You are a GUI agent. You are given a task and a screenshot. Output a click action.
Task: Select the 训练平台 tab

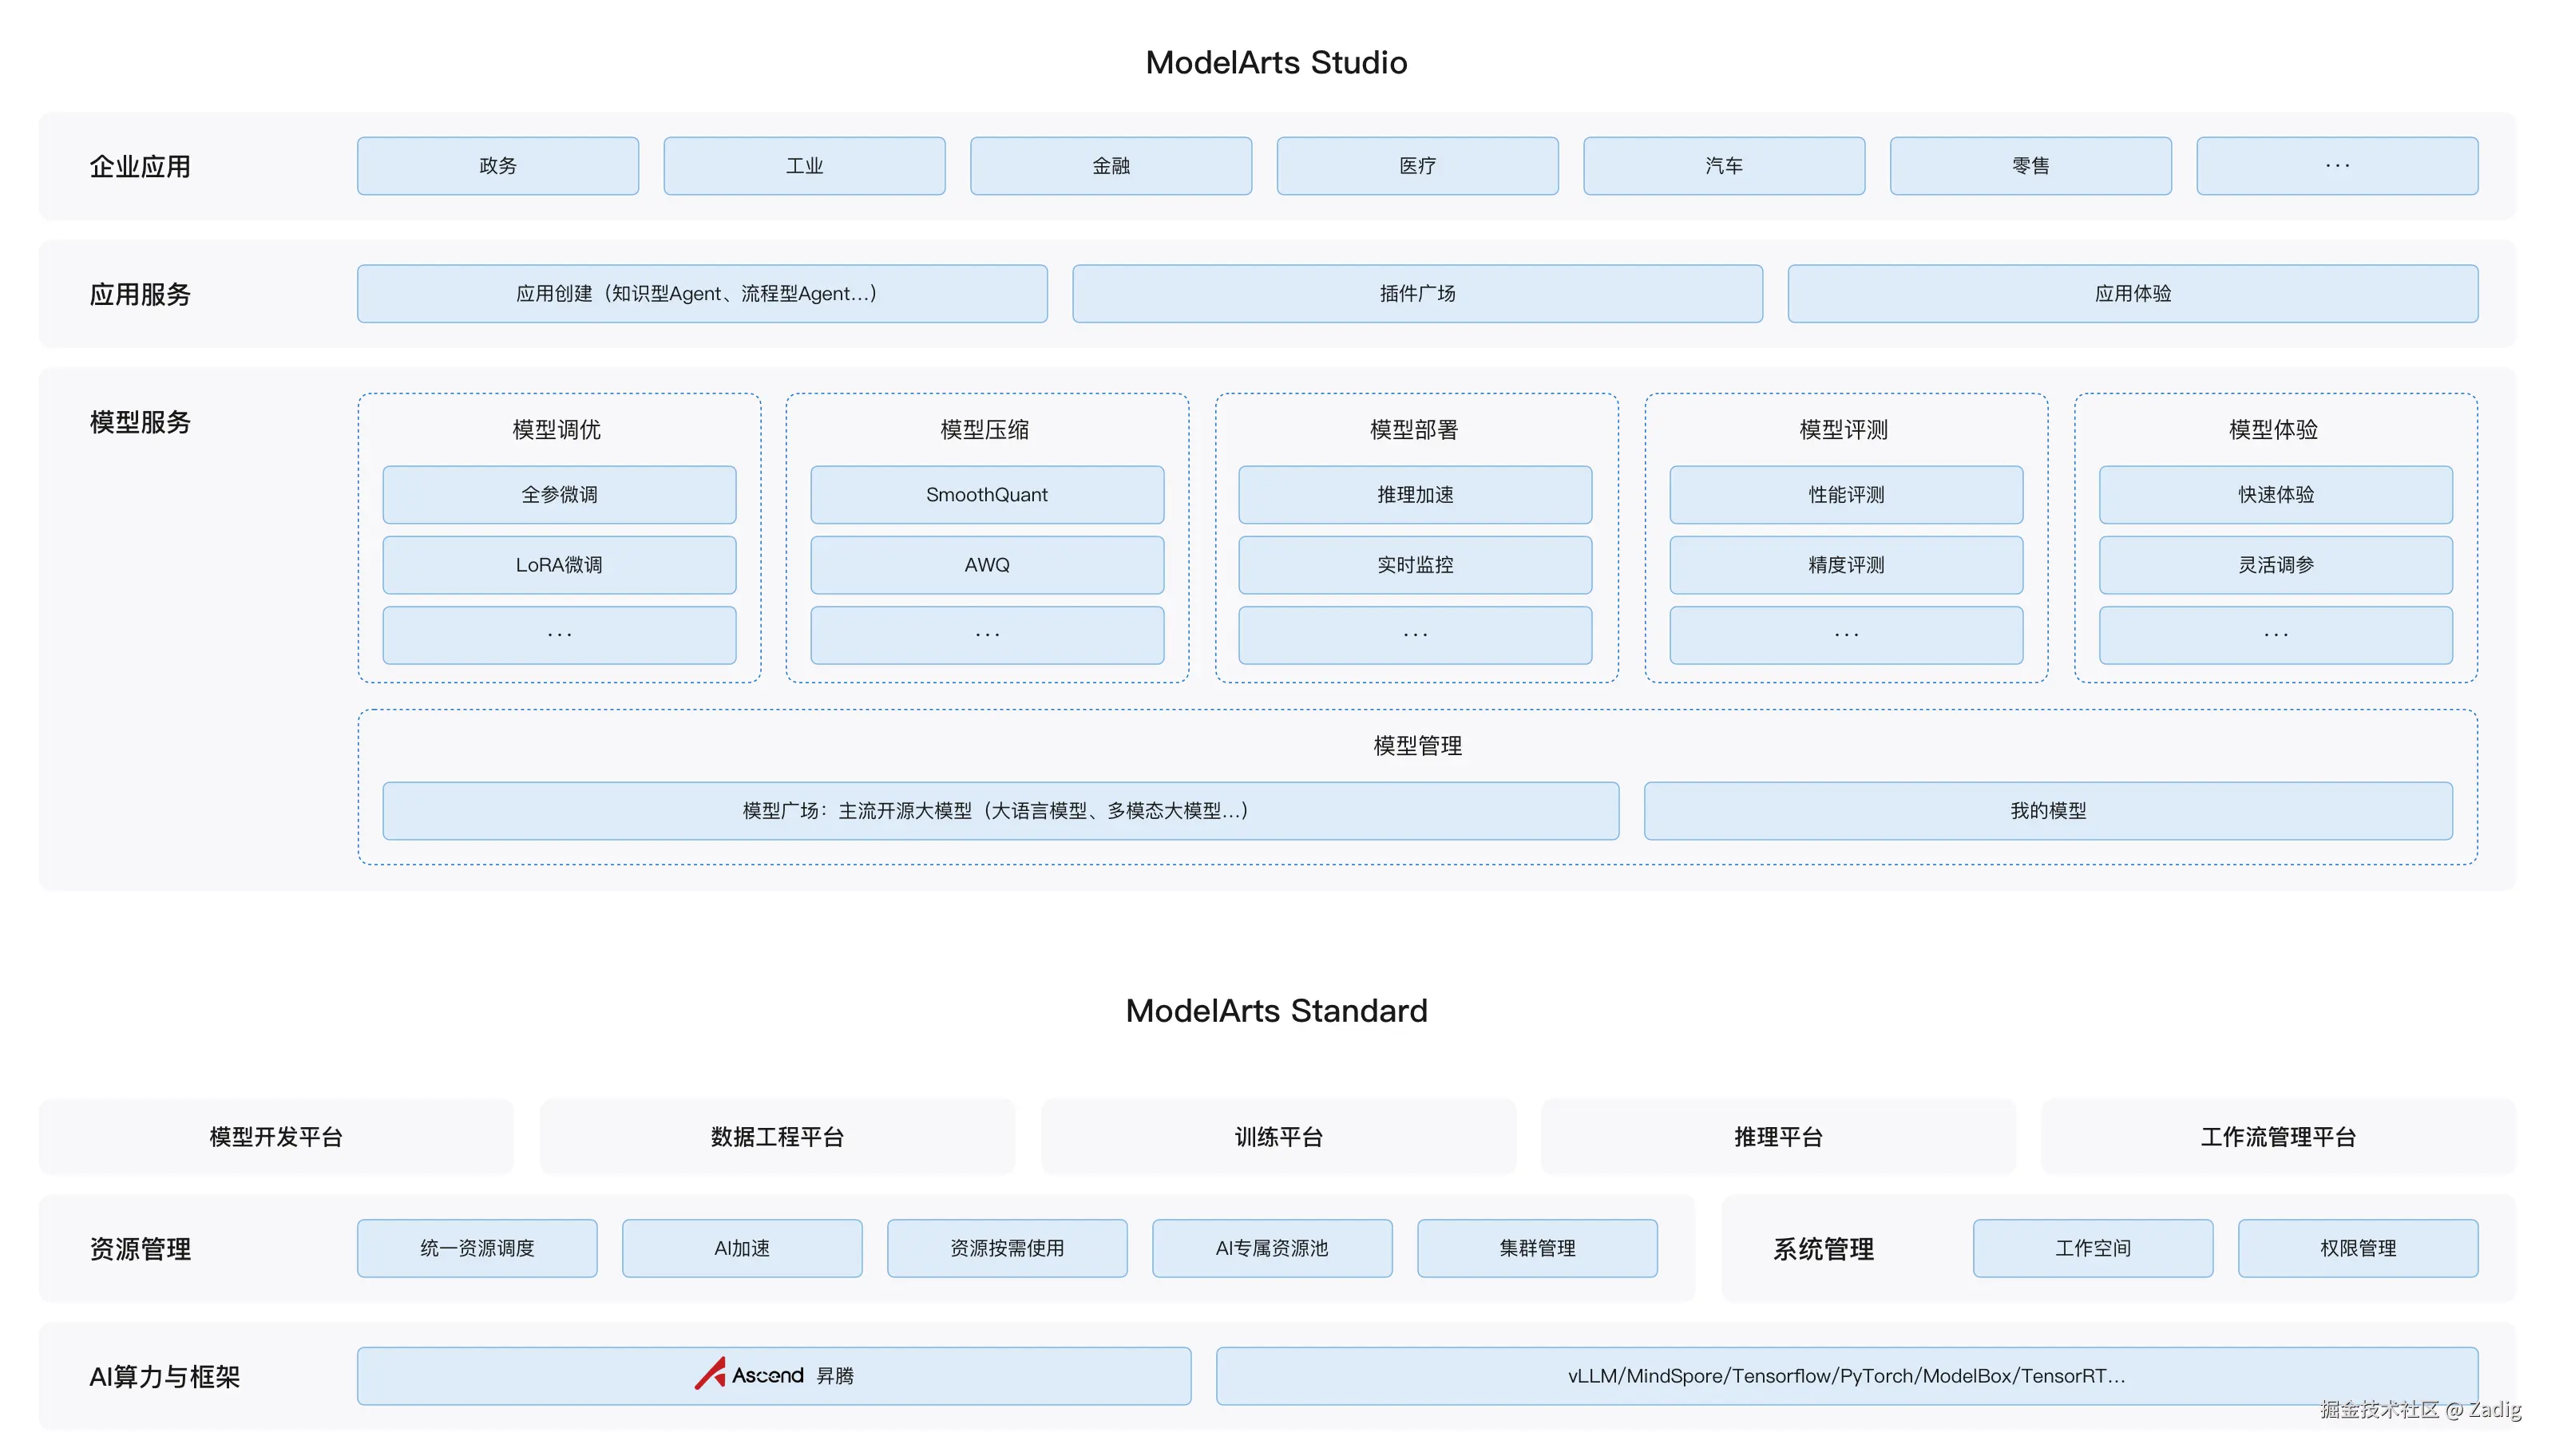[x=1278, y=1136]
